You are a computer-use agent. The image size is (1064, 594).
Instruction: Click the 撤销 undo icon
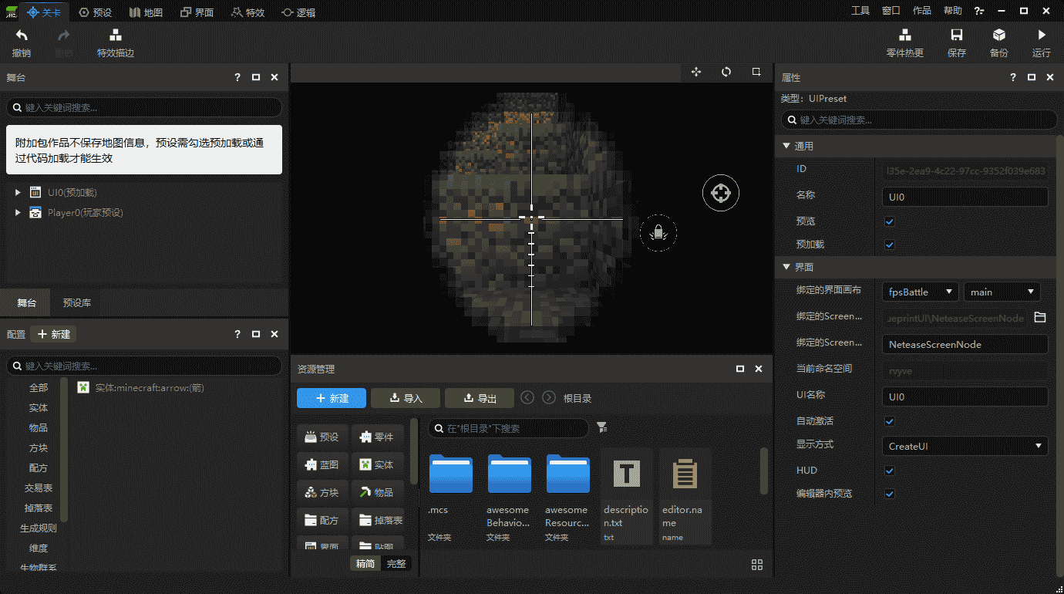(x=22, y=35)
